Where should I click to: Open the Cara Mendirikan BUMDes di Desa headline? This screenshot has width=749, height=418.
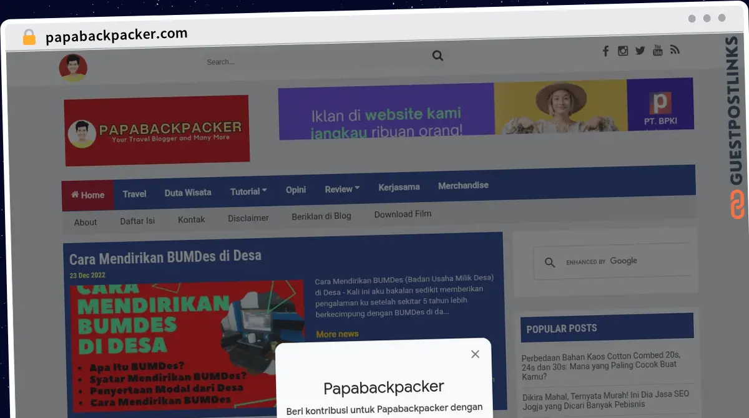165,256
